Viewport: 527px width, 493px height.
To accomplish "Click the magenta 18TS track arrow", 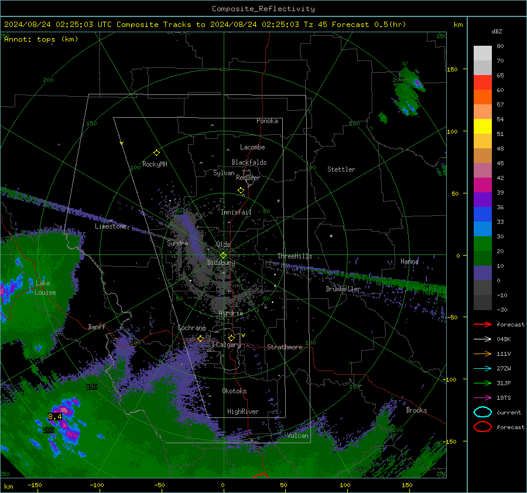I will pyautogui.click(x=482, y=397).
